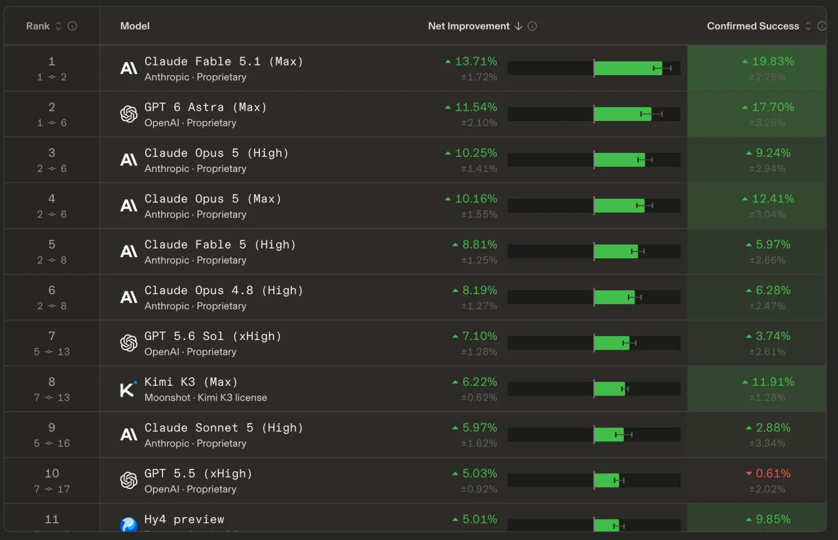
Task: Click Anthropic logo beside Claude Sonnet 5 (High)
Action: tap(129, 434)
